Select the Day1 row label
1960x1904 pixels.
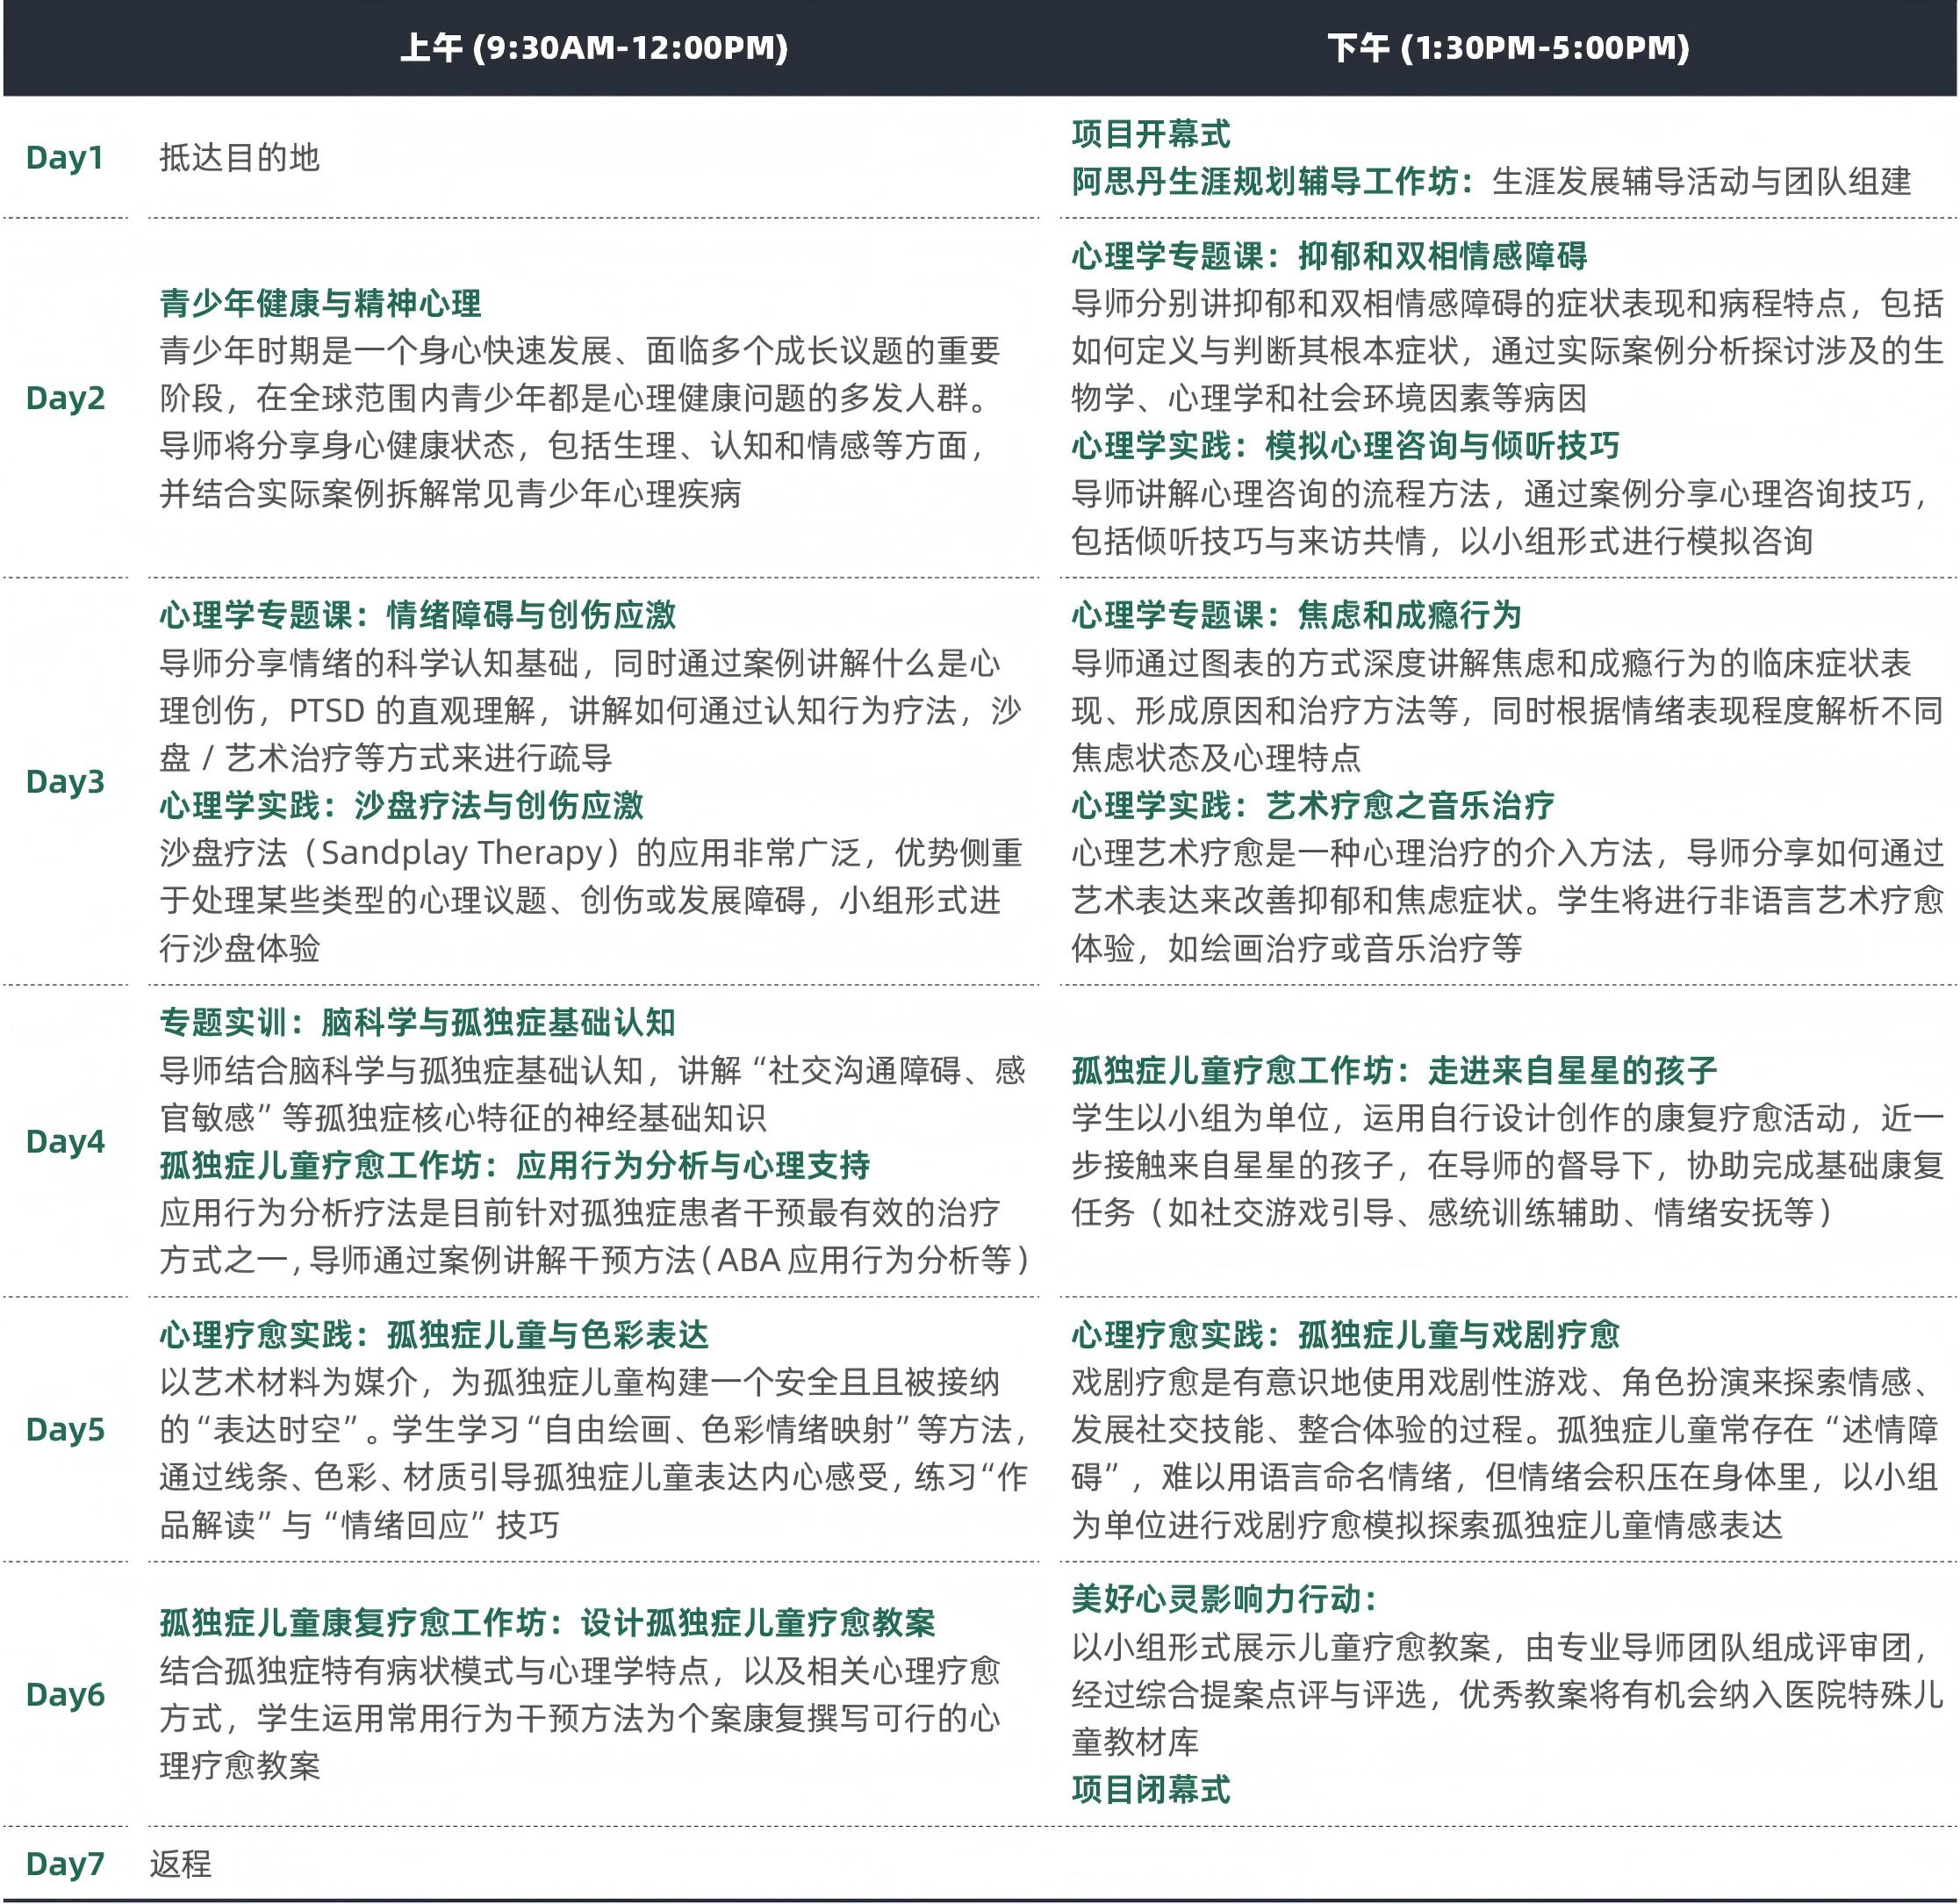(x=65, y=158)
